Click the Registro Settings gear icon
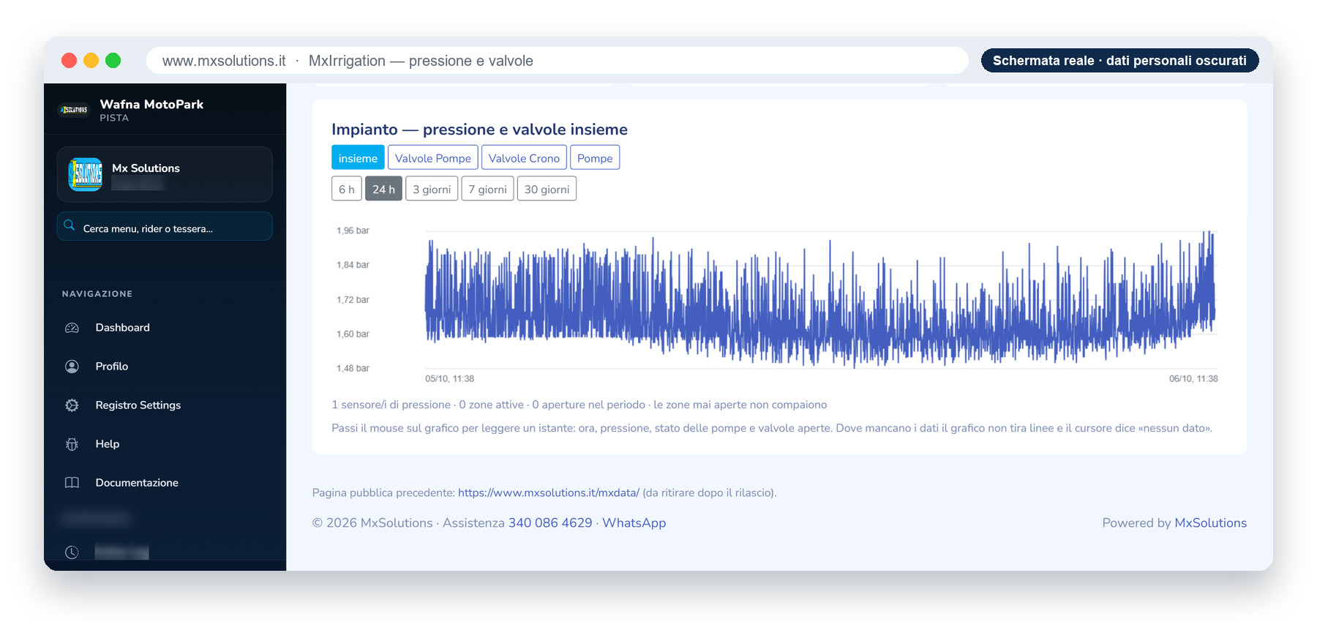This screenshot has width=1317, height=622. [x=72, y=405]
